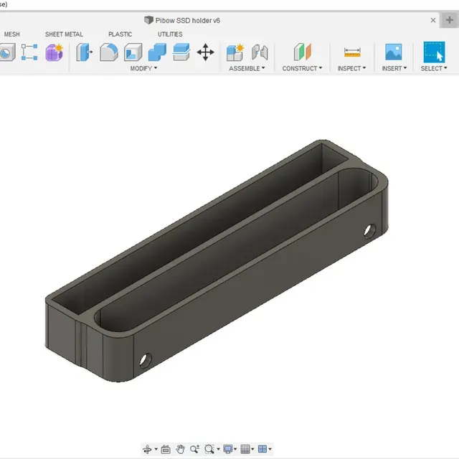Activate the Pan hand tool
459x459 pixels.
pos(180,449)
